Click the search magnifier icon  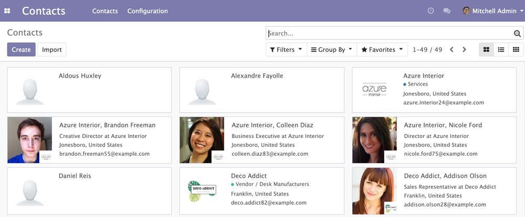click(x=517, y=34)
